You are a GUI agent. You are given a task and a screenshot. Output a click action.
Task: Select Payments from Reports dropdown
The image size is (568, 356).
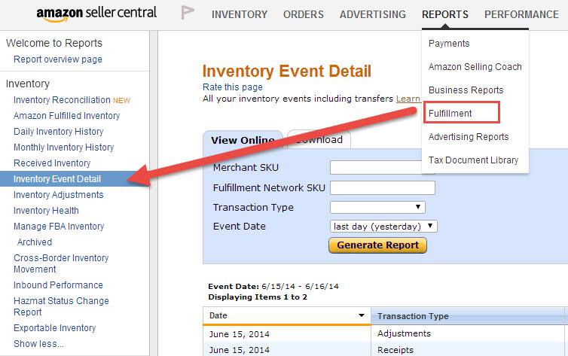(x=449, y=44)
